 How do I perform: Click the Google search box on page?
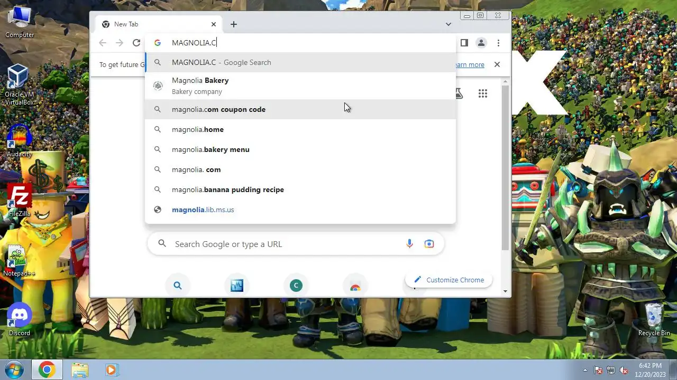(296, 244)
